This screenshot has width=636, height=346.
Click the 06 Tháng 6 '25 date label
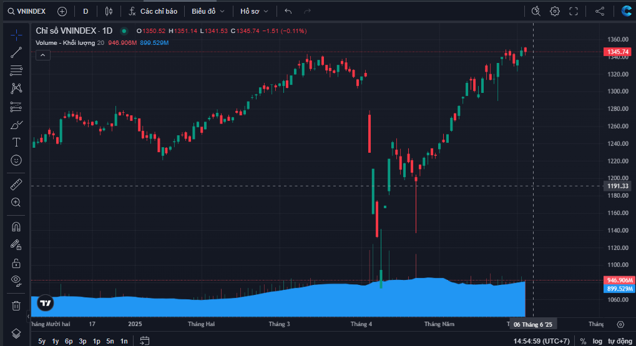(533, 325)
